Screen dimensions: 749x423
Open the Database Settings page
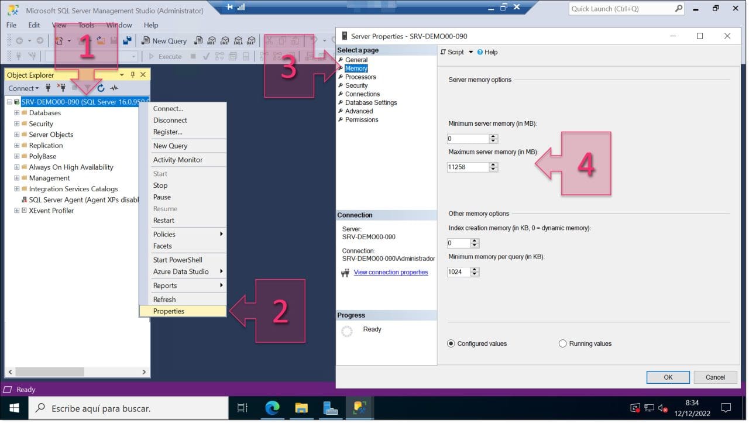tap(371, 102)
